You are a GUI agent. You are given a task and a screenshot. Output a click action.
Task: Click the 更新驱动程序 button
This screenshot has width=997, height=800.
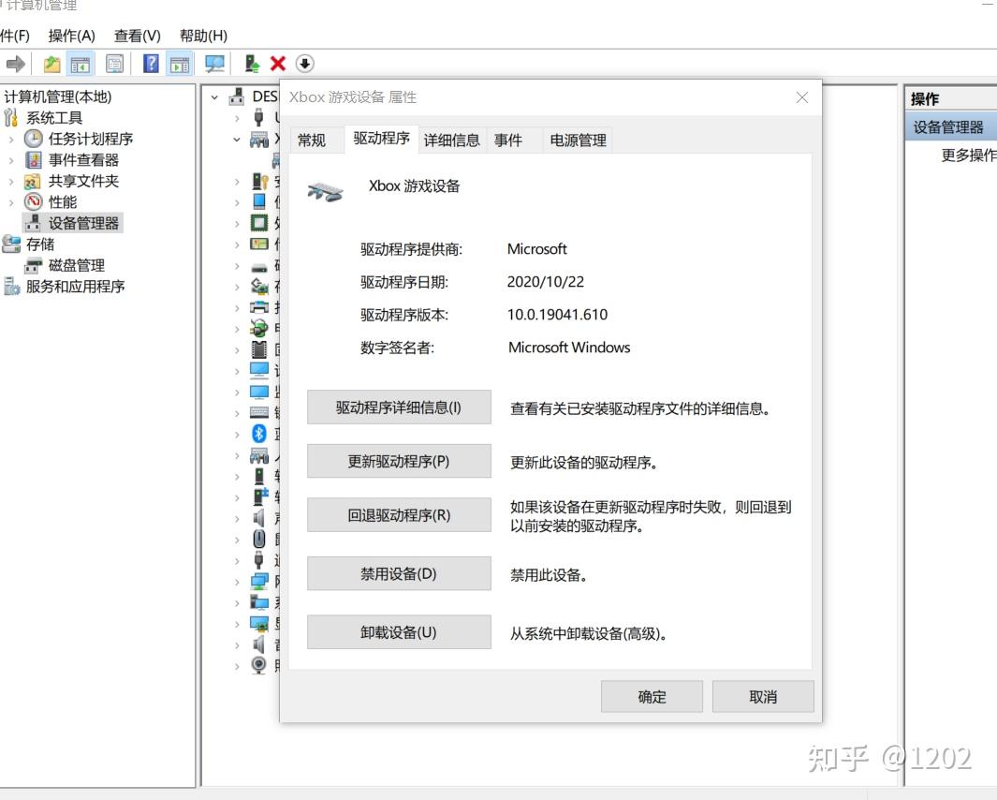399,460
